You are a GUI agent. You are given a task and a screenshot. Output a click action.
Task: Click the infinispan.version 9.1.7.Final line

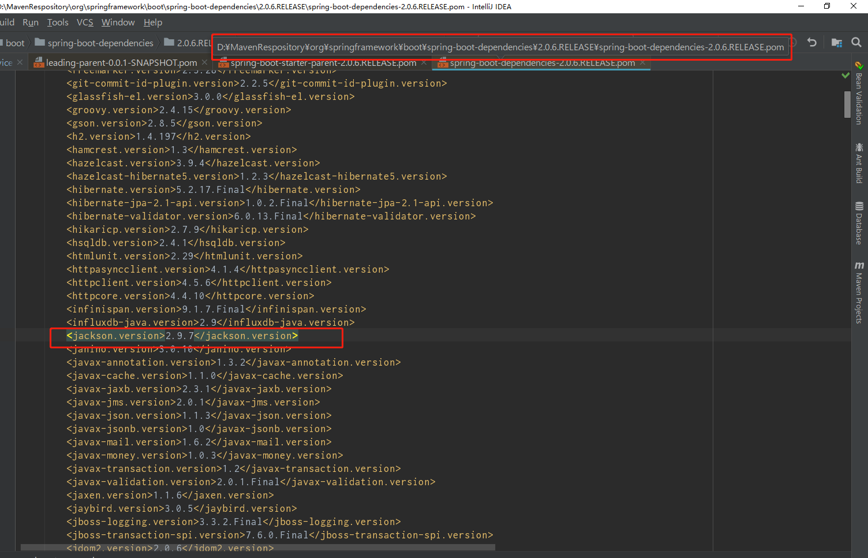216,309
